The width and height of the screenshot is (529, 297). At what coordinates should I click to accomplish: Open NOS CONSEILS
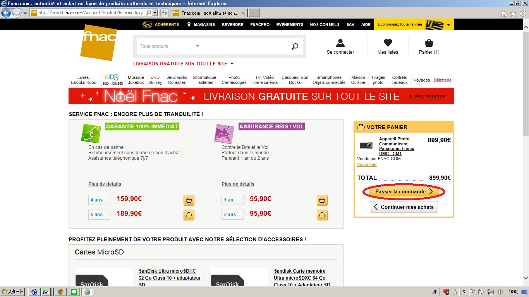(x=325, y=24)
